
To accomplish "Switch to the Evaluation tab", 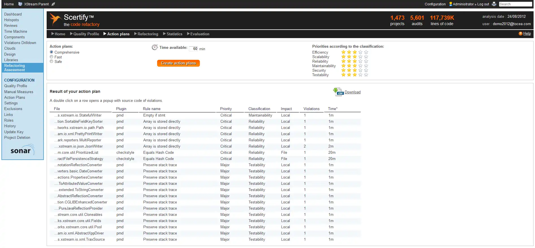I will [198, 34].
